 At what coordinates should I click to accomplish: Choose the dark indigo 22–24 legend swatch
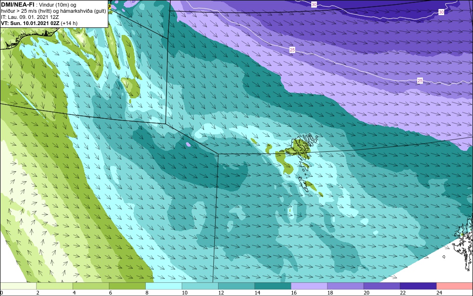pos(418,286)
